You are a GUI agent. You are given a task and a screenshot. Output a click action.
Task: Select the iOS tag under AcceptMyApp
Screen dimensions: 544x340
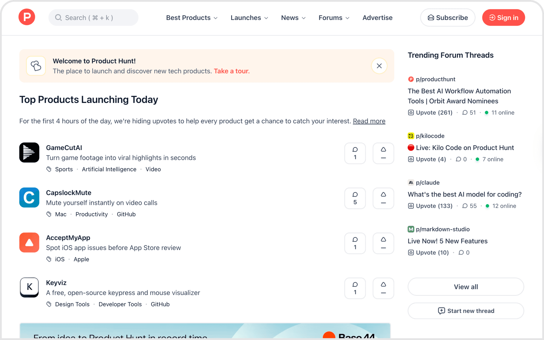60,259
